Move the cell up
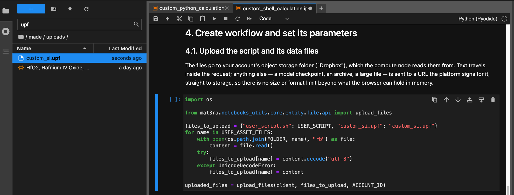This screenshot has height=195, width=514. pos(446,100)
